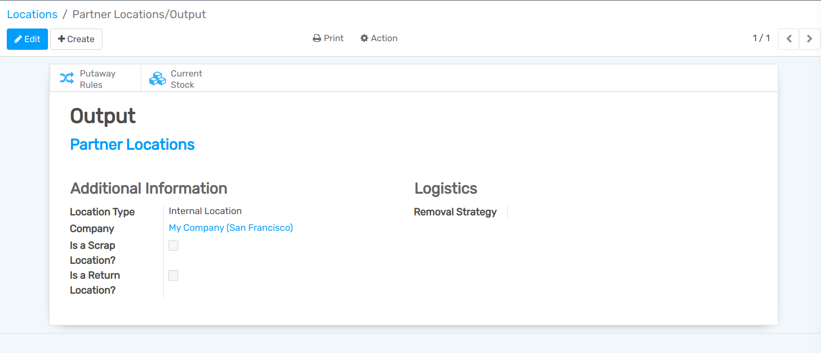This screenshot has width=821, height=353.
Task: Toggle the Is a Scrap Location checkbox
Action: 173,245
